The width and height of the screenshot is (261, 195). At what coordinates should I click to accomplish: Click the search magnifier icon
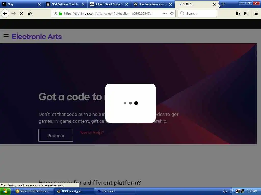pos(182,13)
